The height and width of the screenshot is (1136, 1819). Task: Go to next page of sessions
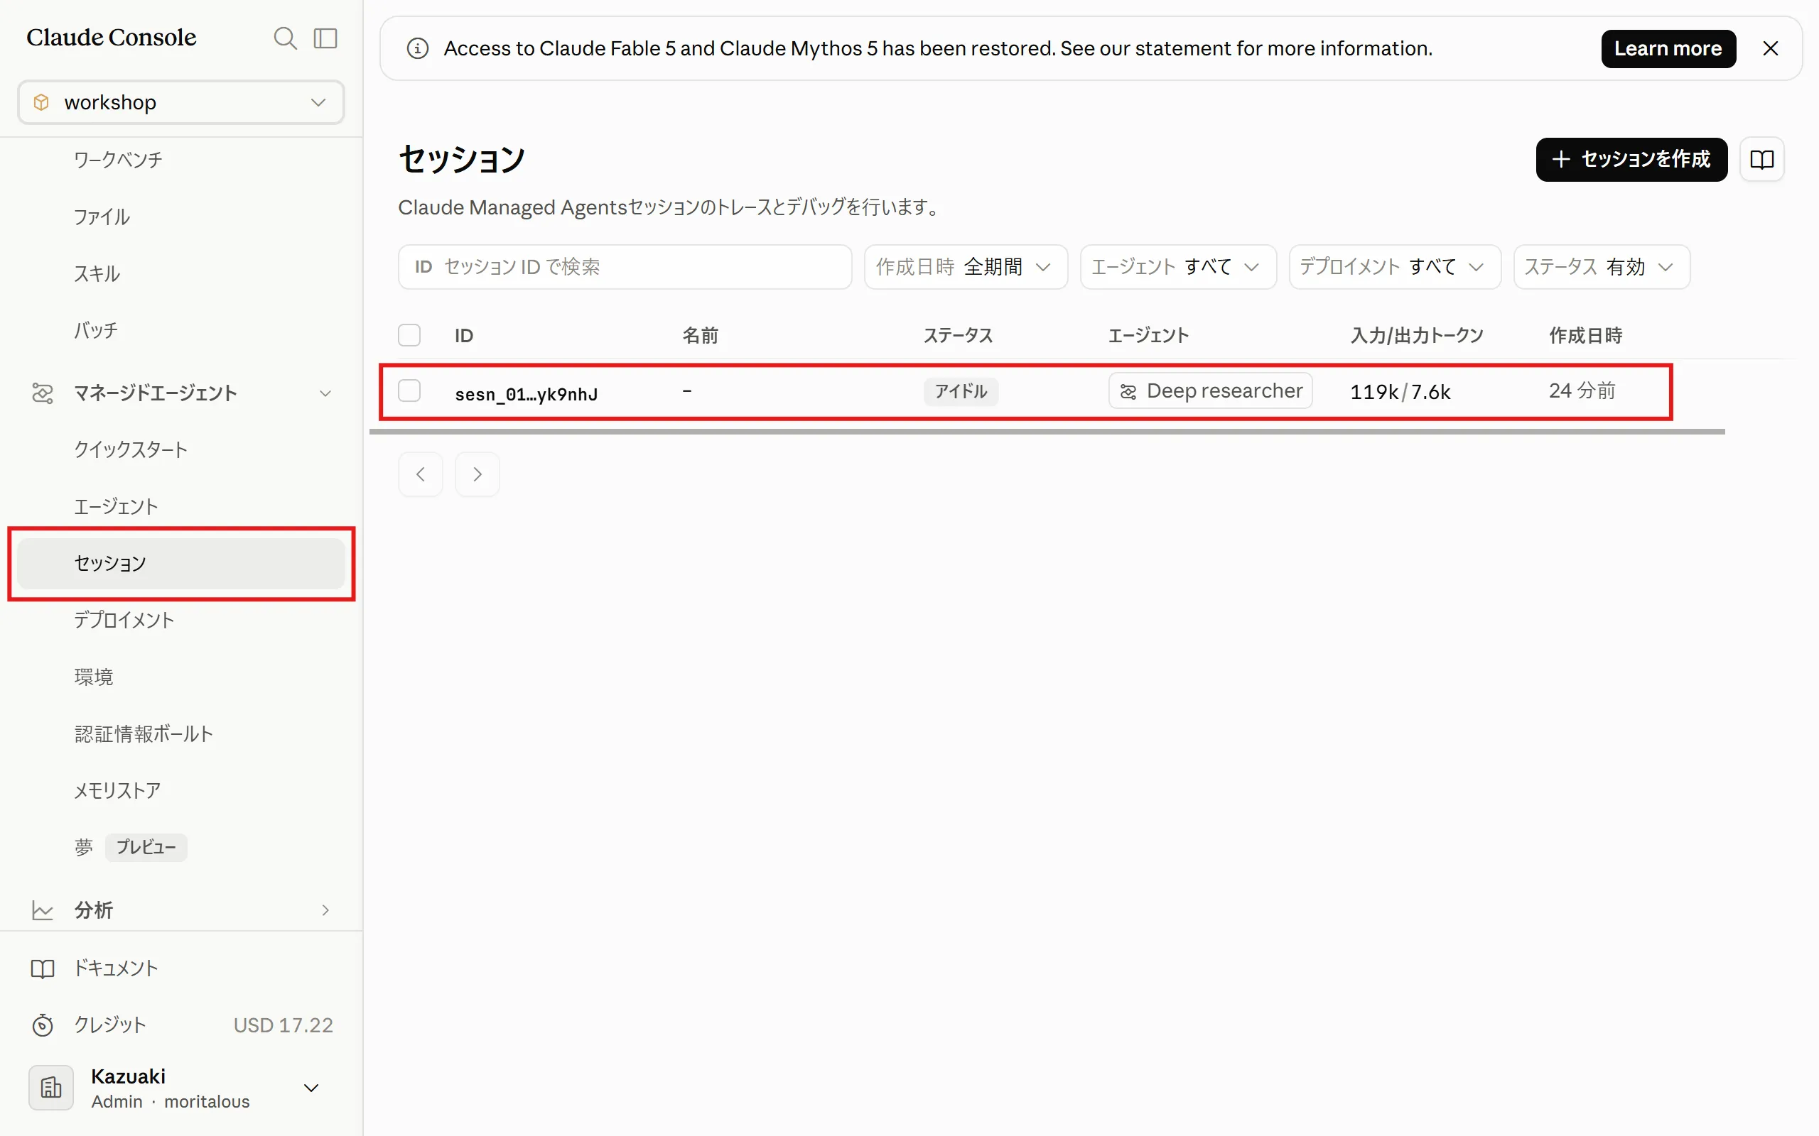[x=477, y=474]
